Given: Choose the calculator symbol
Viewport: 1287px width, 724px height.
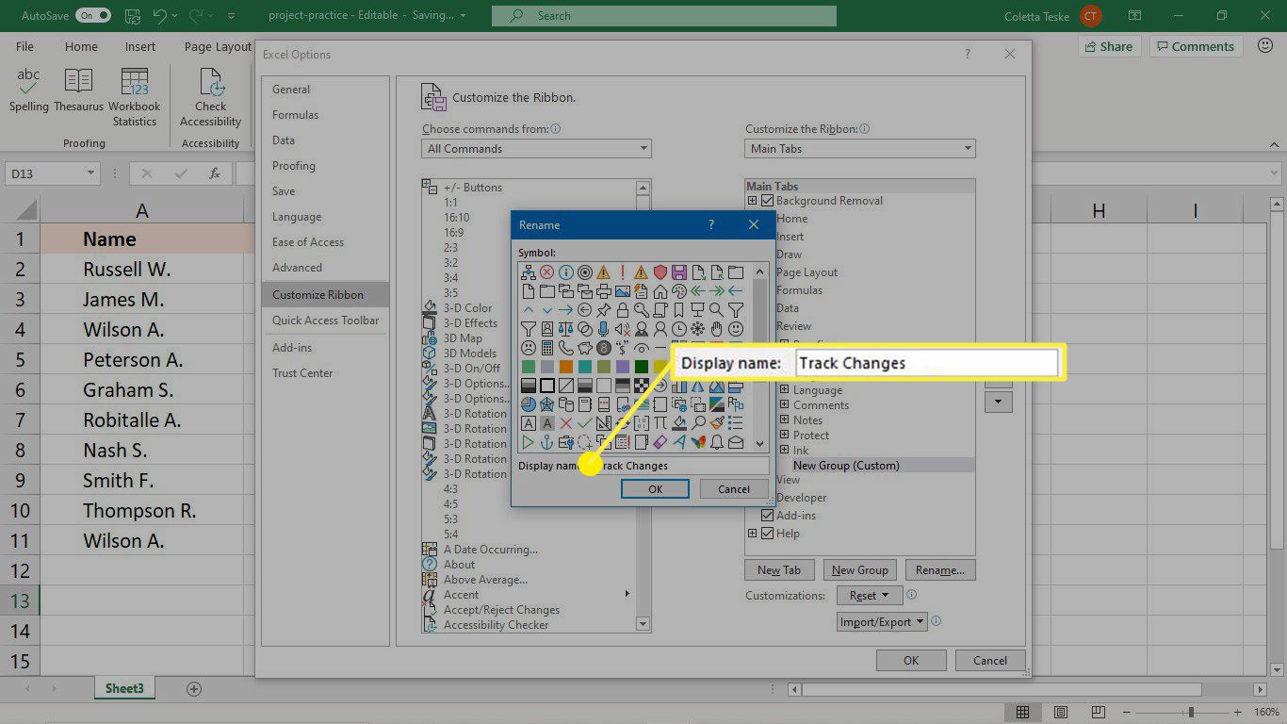Looking at the screenshot, I should (x=547, y=348).
